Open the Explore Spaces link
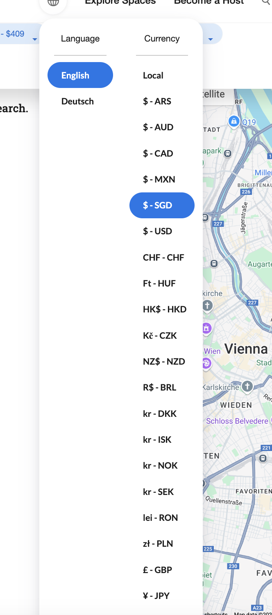Screen dimensions: 272x615 coord(120,2)
